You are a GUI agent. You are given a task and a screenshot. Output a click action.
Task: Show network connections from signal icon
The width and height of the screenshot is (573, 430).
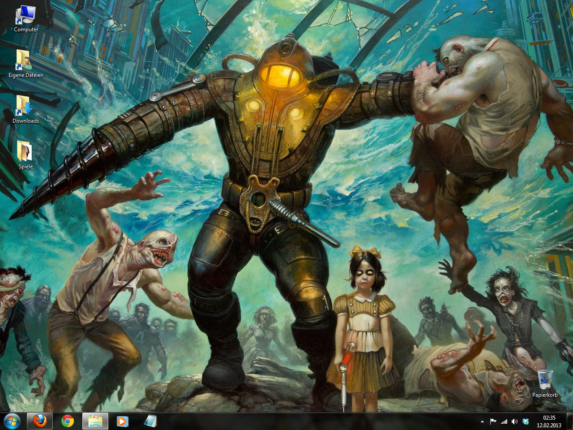tap(504, 421)
